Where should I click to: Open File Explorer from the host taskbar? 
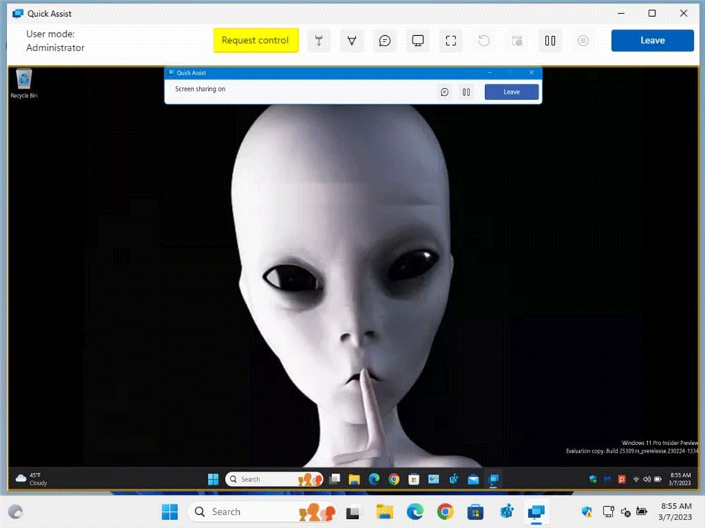pyautogui.click(x=384, y=512)
